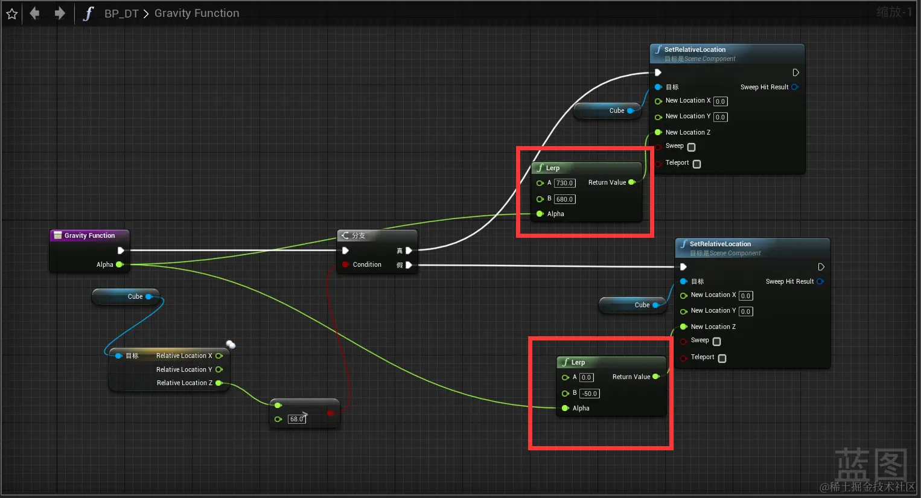Click the Relative Location Z output pin
Viewport: 921px width, 498px height.
coord(219,383)
